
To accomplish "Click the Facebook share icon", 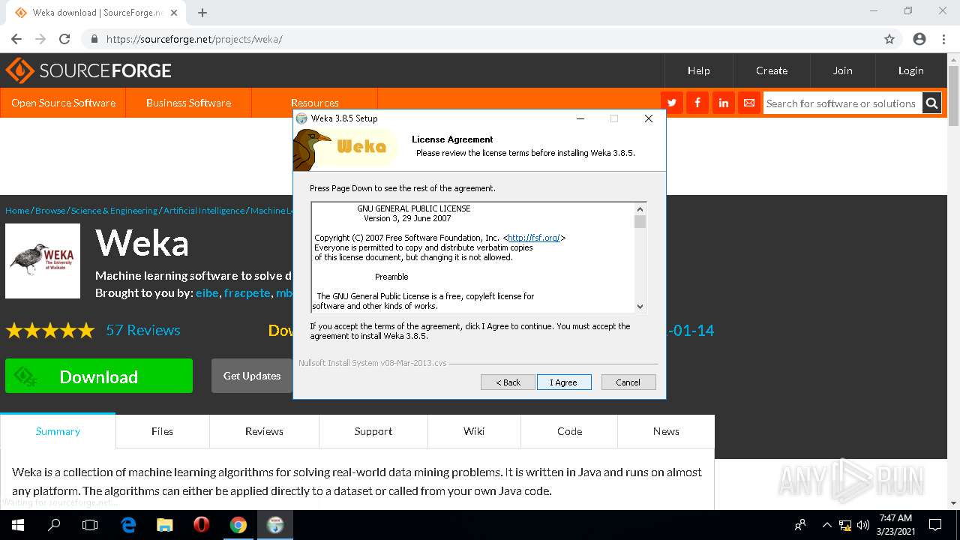I will click(697, 103).
